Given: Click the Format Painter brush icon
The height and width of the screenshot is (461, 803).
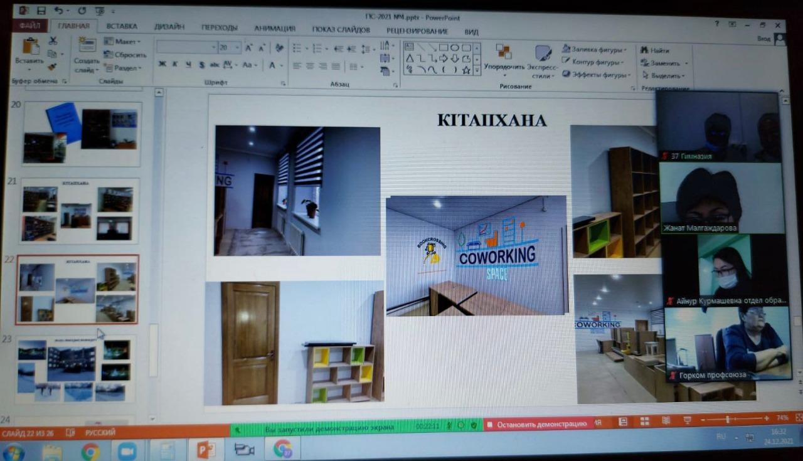Looking at the screenshot, I should [x=53, y=66].
